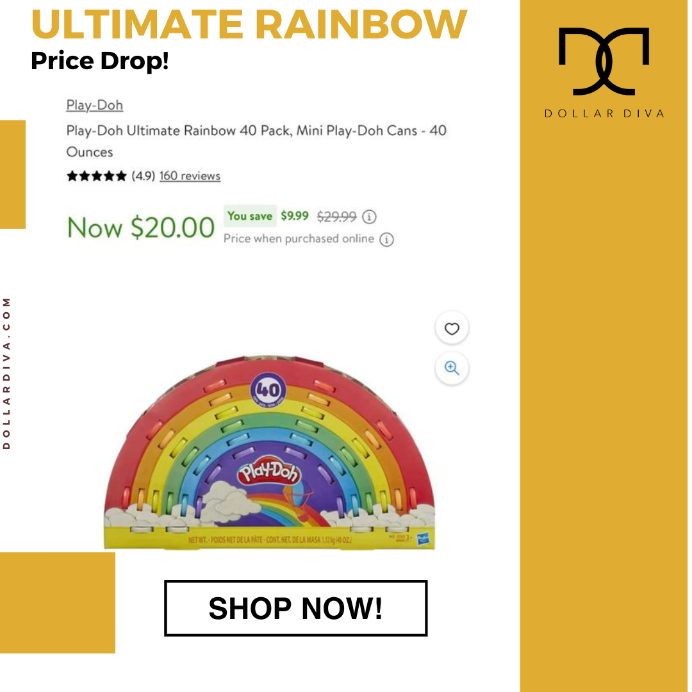This screenshot has height=692, width=692.
Task: Click the crossed-out $29.99 price
Action: coord(337,217)
